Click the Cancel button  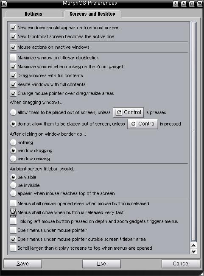tap(181, 264)
